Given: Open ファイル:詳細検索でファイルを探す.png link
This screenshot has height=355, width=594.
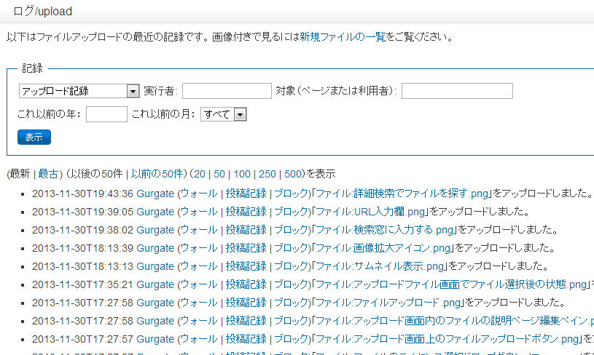Looking at the screenshot, I should (x=402, y=194).
